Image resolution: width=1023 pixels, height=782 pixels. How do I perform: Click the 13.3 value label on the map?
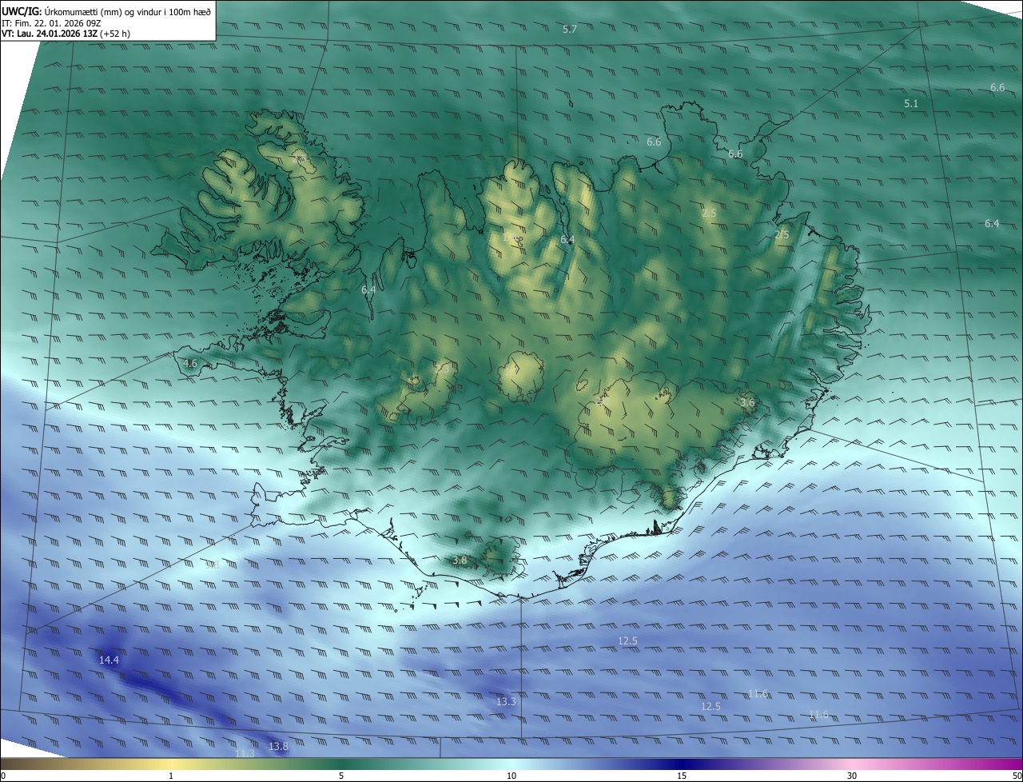coord(506,702)
